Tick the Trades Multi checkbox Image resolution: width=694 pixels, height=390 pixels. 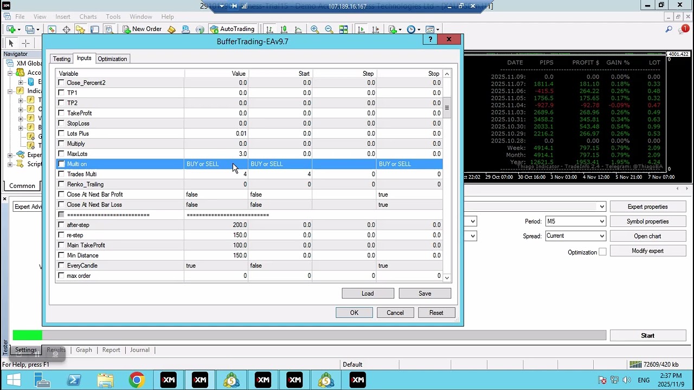point(61,174)
